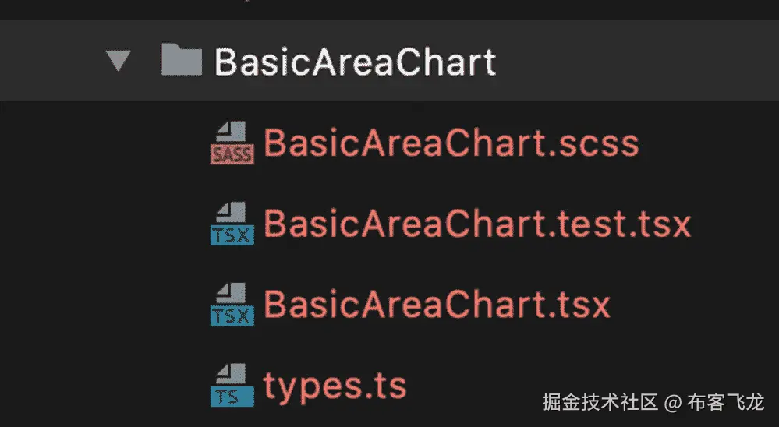Viewport: 779px width, 427px height.
Task: Click the TS icon beside types.ts
Action: tap(232, 386)
